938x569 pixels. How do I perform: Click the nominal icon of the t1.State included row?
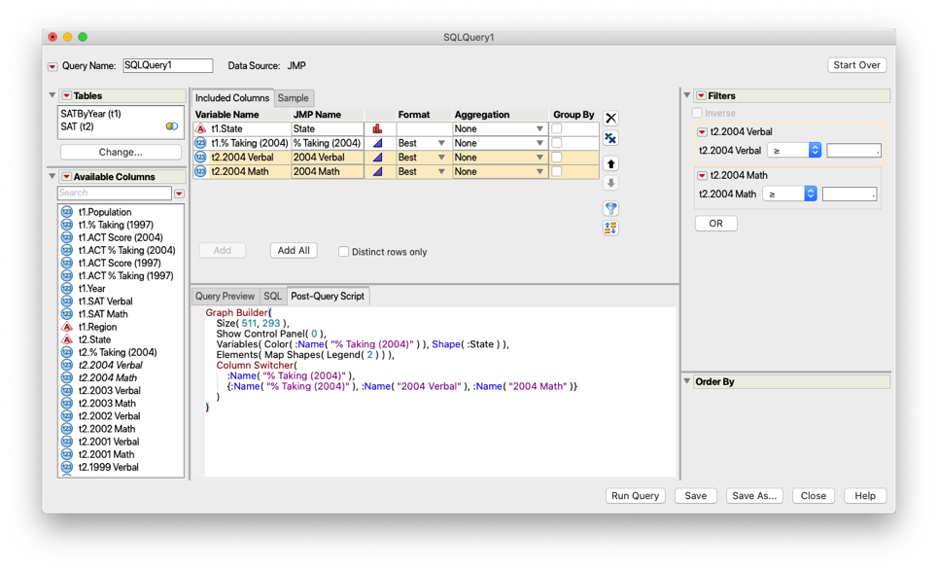coord(200,128)
